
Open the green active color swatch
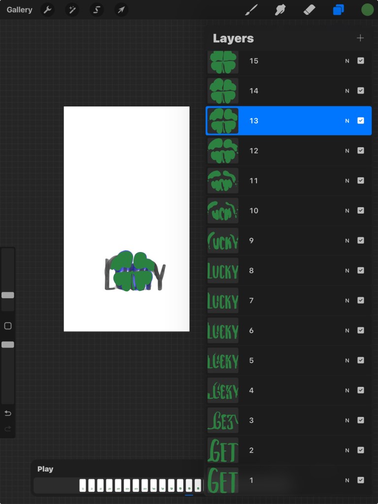(367, 10)
